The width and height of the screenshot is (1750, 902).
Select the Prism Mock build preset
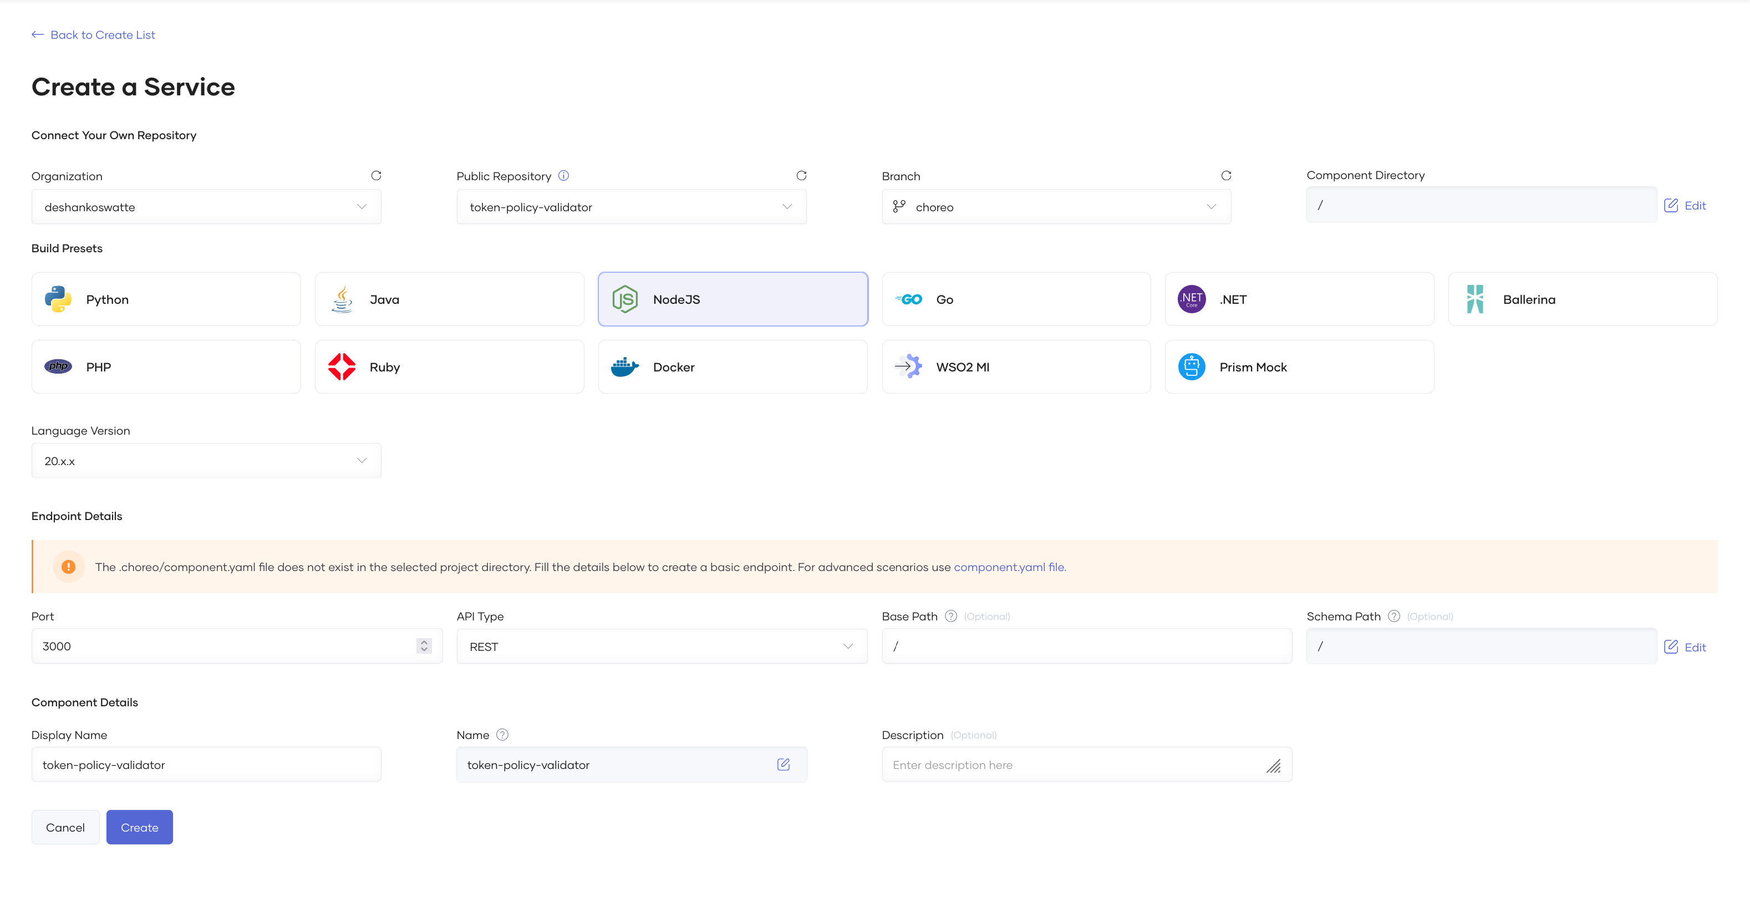coord(1298,367)
